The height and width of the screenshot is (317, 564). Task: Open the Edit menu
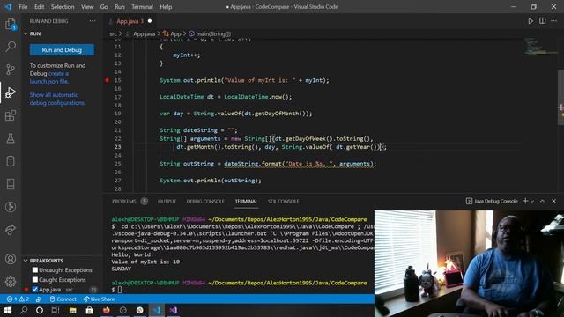coord(39,7)
